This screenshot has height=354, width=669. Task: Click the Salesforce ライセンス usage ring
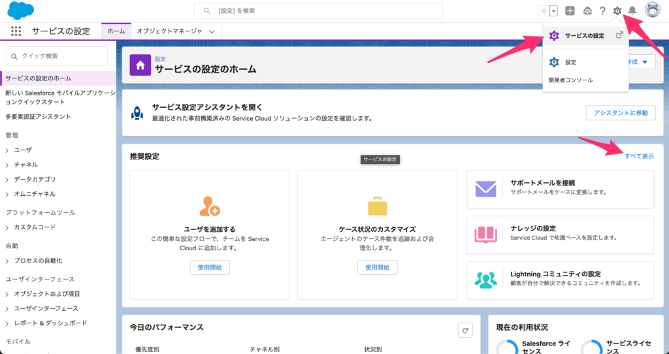(x=507, y=347)
